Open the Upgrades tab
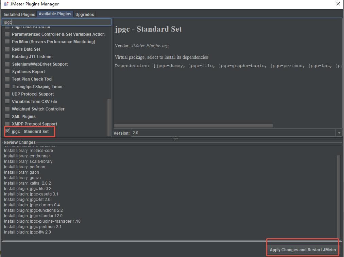Image resolution: width=344 pixels, height=257 pixels. [x=84, y=14]
